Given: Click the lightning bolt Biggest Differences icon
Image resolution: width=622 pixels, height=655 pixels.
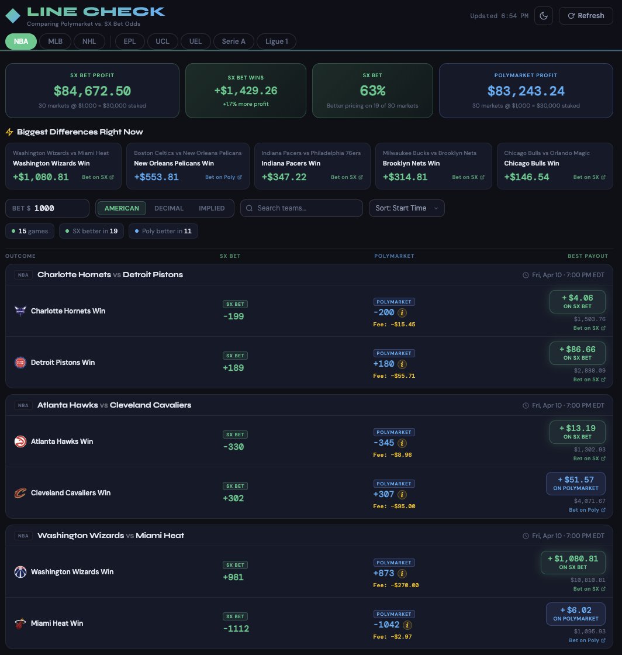Looking at the screenshot, I should (x=9, y=132).
